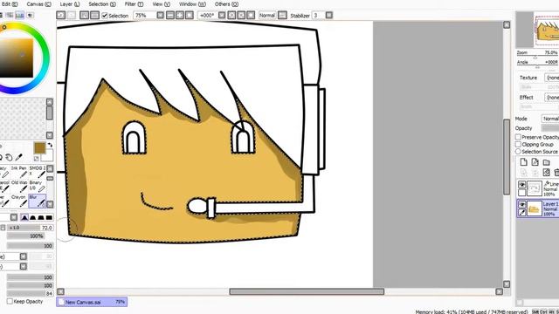
Task: Enable Preserve Opacity
Action: (518, 137)
